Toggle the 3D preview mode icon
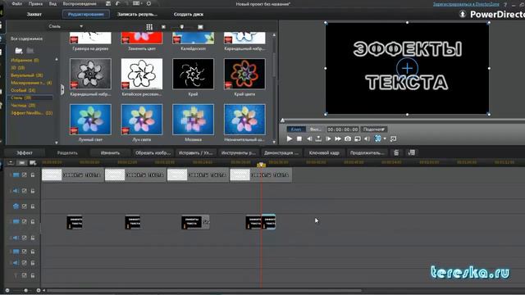525x295 pixels. 377,138
